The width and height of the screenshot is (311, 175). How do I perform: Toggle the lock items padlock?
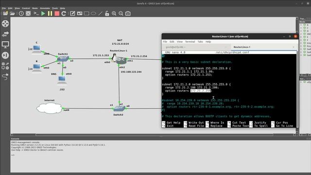(107, 13)
